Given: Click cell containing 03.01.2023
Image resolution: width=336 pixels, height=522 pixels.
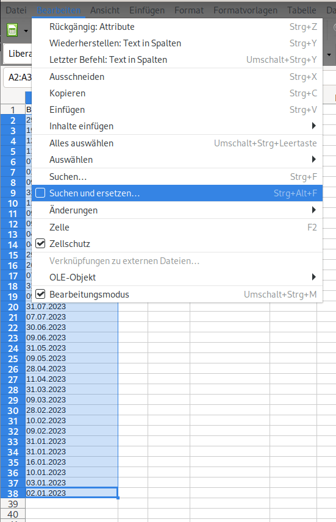Looking at the screenshot, I should tap(71, 482).
